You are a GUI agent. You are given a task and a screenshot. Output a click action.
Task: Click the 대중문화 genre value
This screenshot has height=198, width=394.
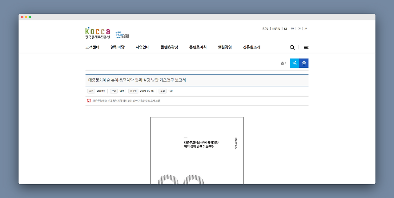[x=101, y=91]
